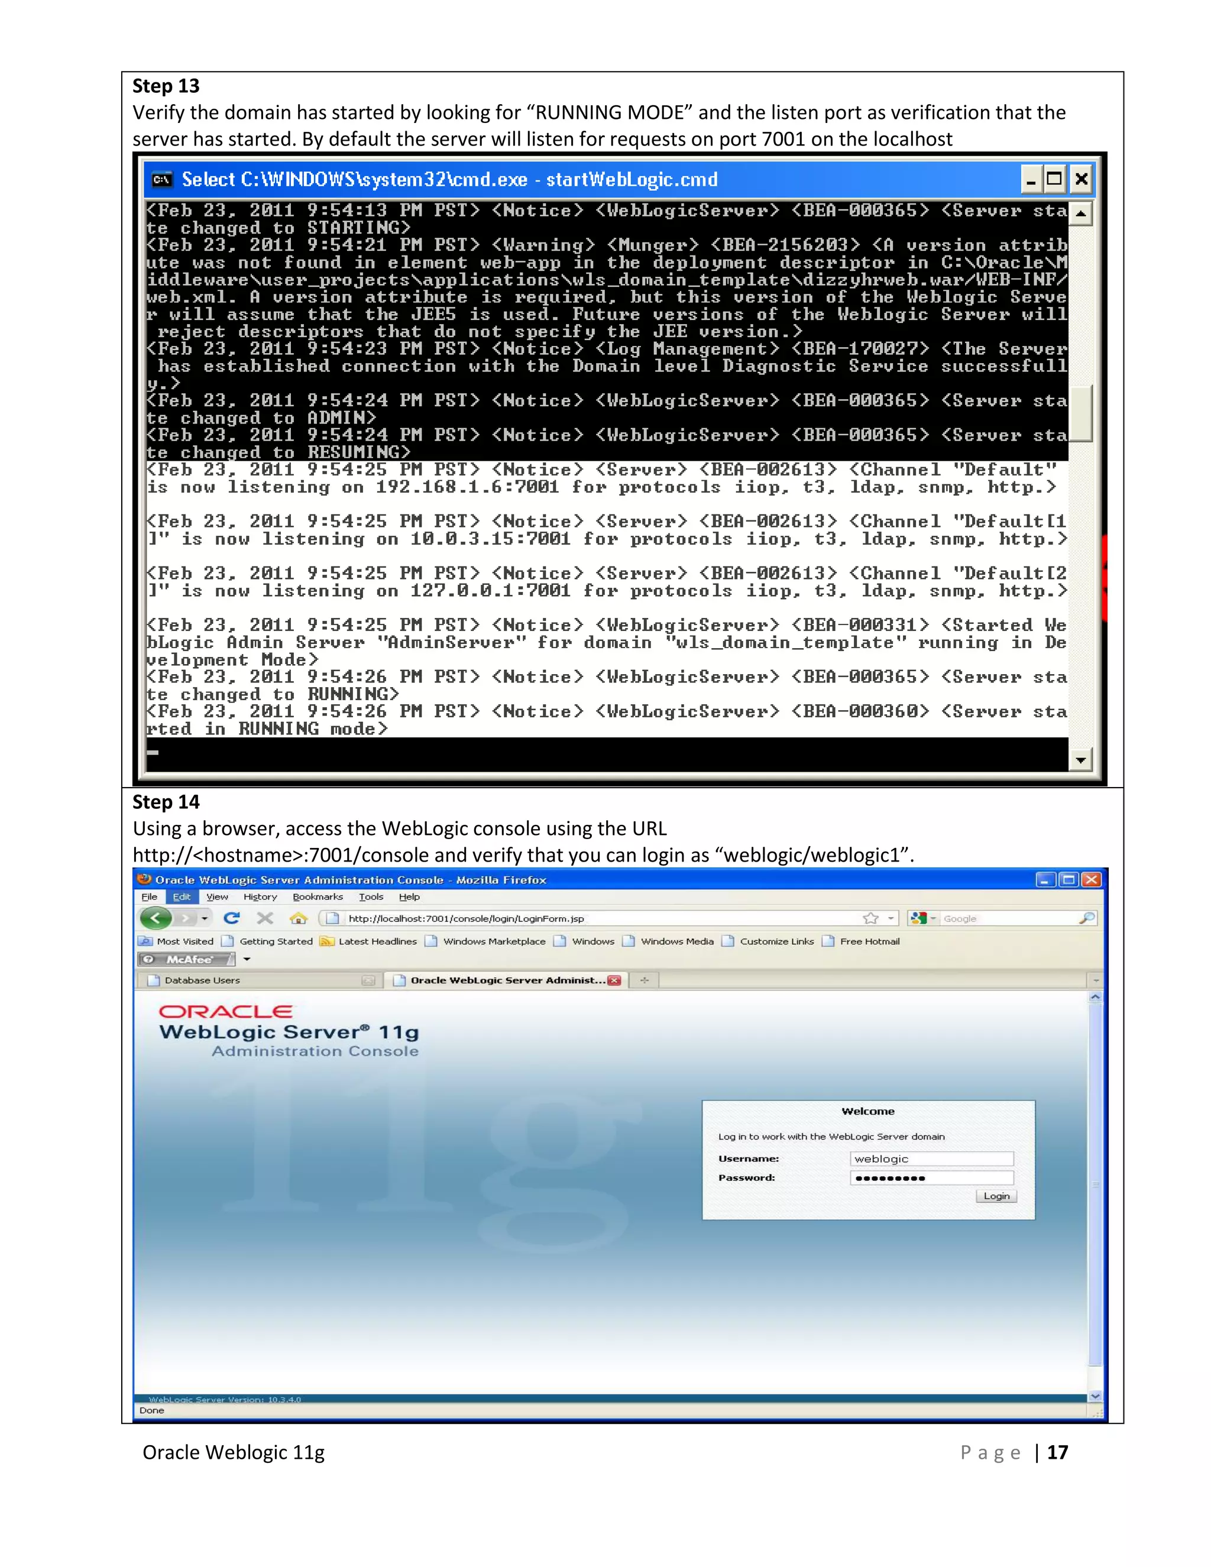Image resolution: width=1211 pixels, height=1567 pixels.
Task: Close the Oracle WebLogic Server tab
Action: tap(614, 980)
